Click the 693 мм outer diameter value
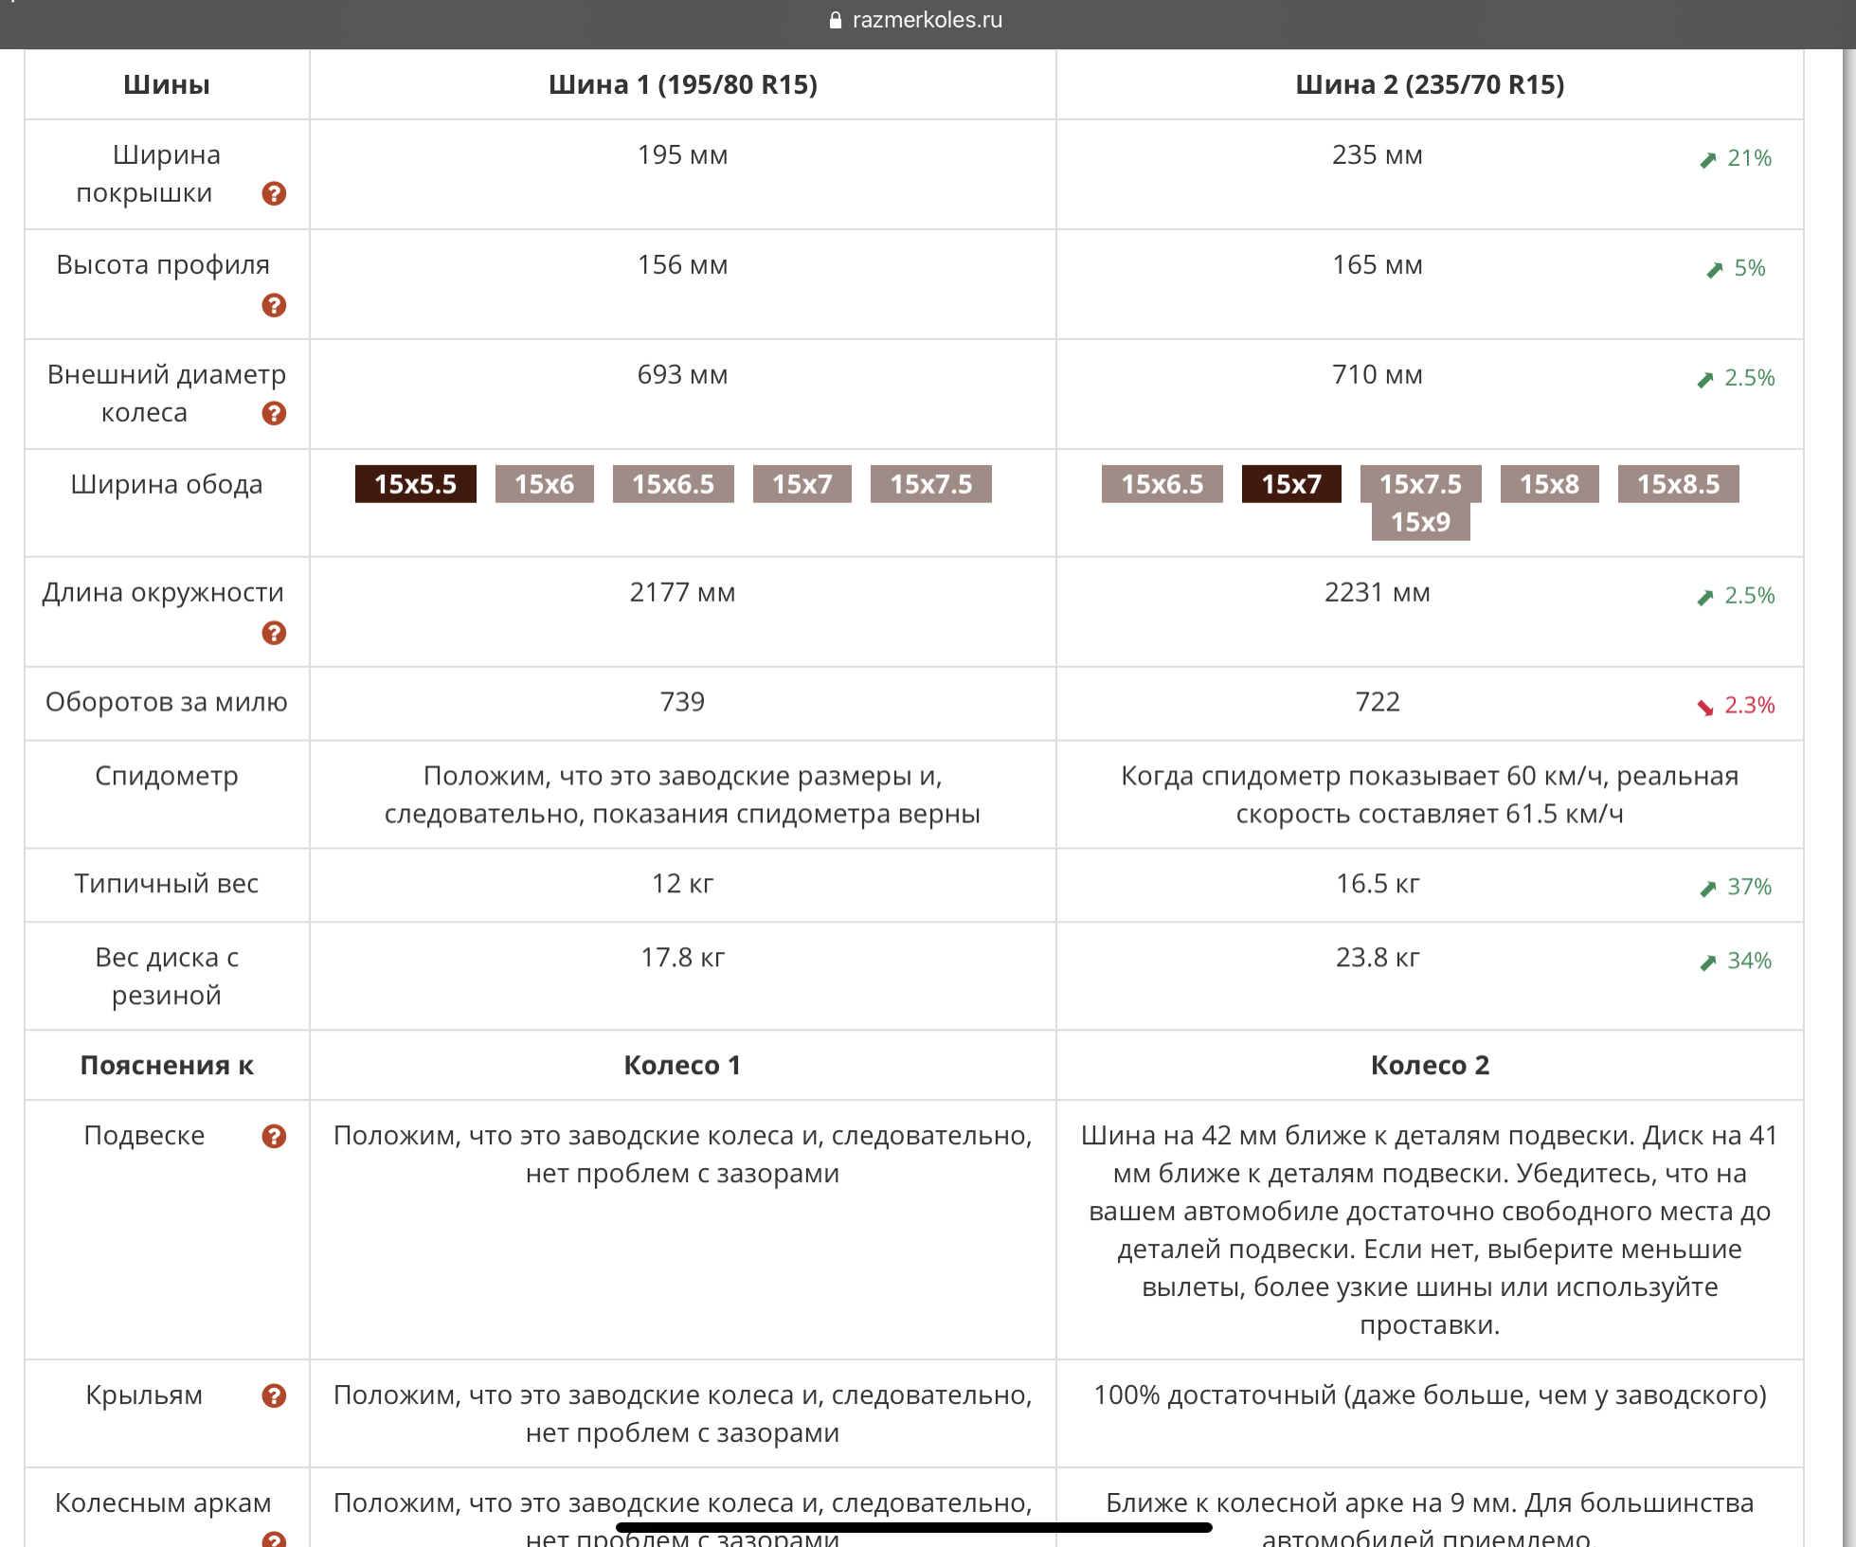Viewport: 1856px width, 1547px height. coord(682,375)
